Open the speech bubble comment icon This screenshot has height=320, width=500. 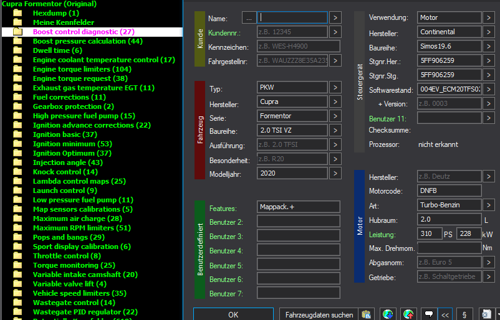pos(429,314)
